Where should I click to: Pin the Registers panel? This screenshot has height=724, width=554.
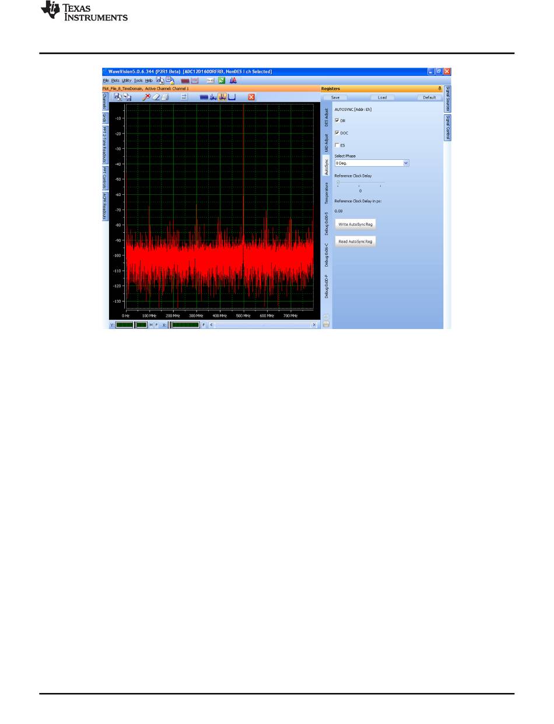tap(440, 88)
